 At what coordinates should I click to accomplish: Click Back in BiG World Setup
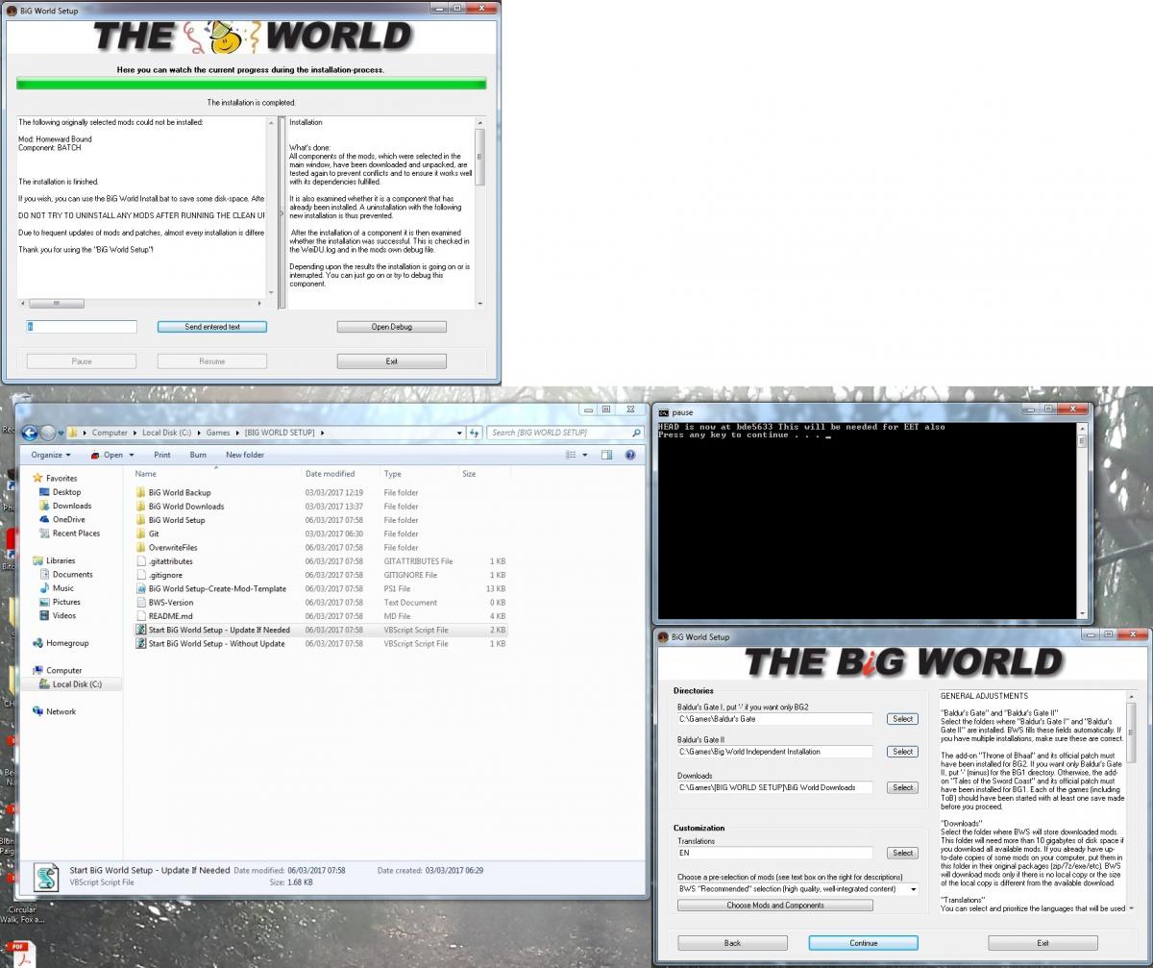tap(732, 943)
